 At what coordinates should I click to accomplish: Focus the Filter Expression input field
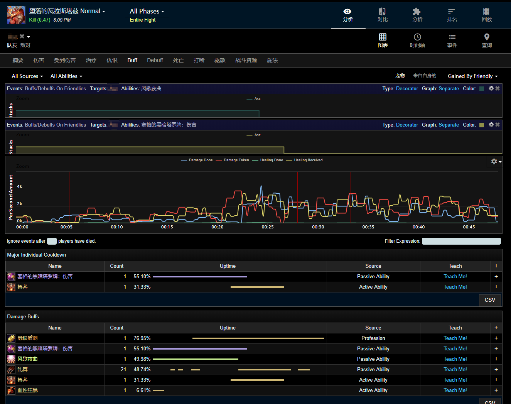(461, 241)
